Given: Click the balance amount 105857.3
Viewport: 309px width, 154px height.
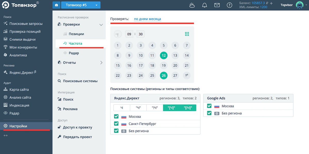Looking at the screenshot, I should 258,3.
